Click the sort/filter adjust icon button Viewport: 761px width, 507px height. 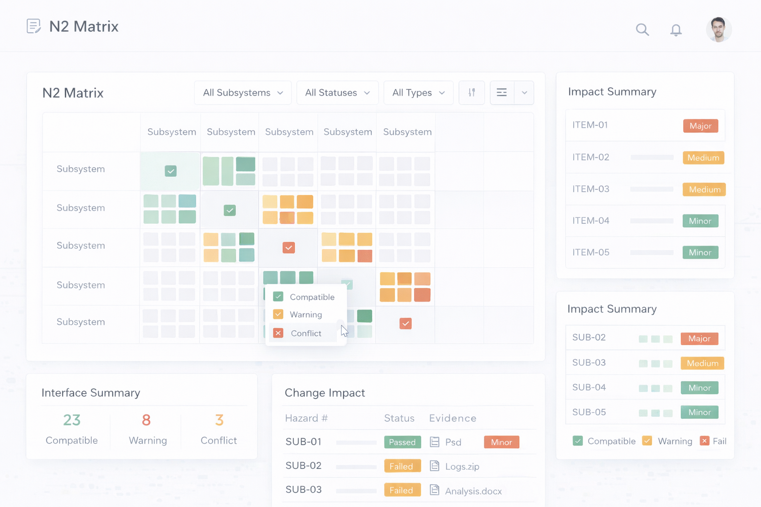coord(472,93)
